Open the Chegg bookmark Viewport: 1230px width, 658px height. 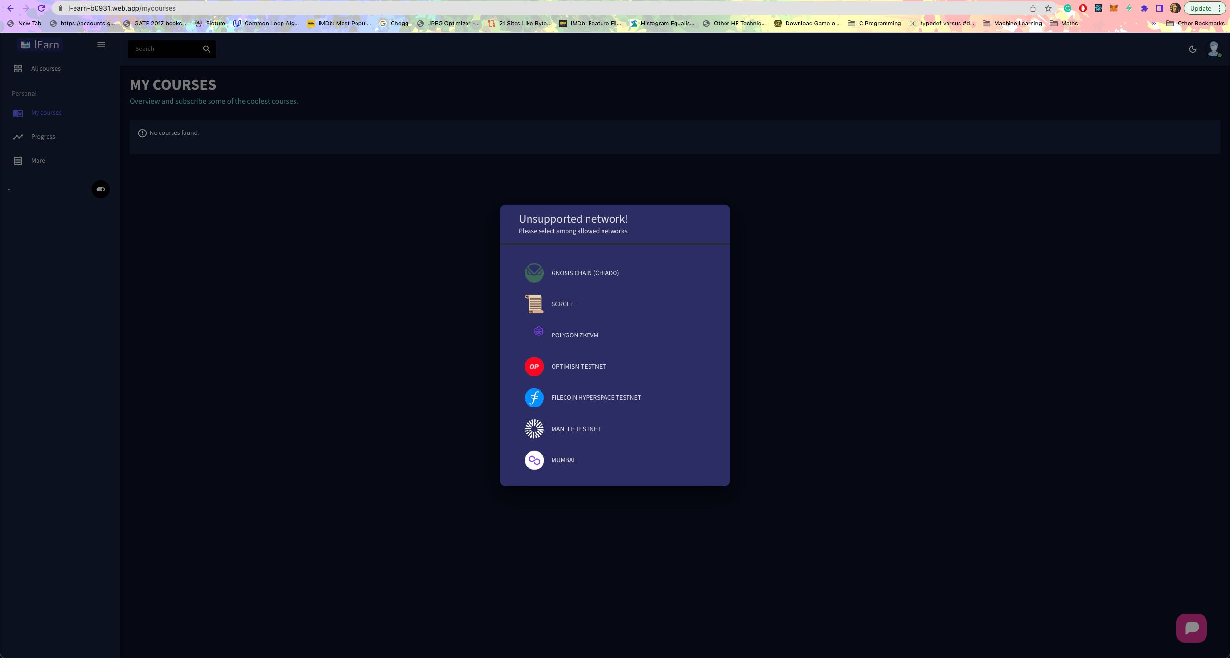[x=394, y=23]
